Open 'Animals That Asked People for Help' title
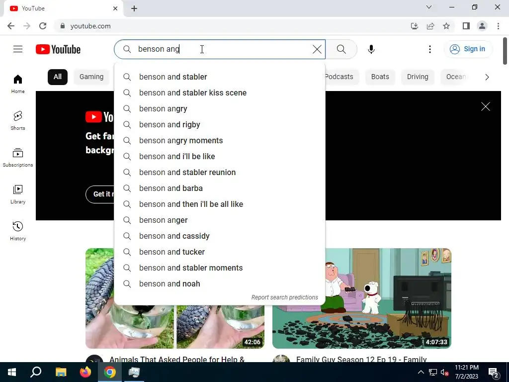Screen dimensions: 509x382 pos(177,359)
